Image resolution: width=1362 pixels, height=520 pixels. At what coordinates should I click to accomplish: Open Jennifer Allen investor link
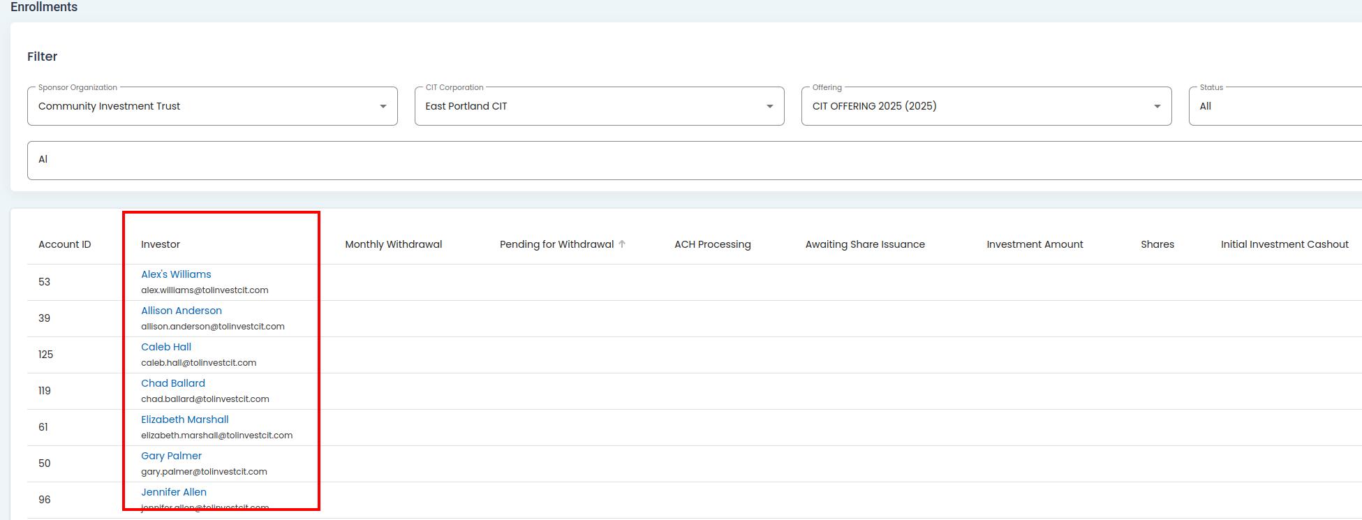tap(174, 492)
